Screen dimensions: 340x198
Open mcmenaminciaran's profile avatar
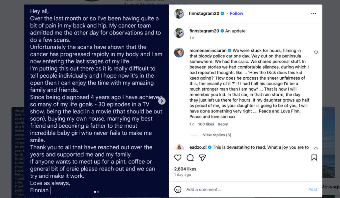click(x=179, y=52)
